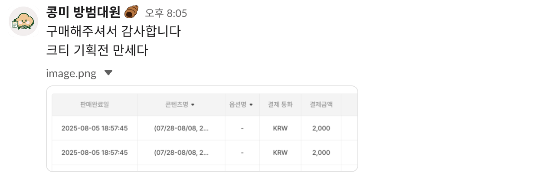
Task: Click the 결제금액 column header
Action: [321, 104]
